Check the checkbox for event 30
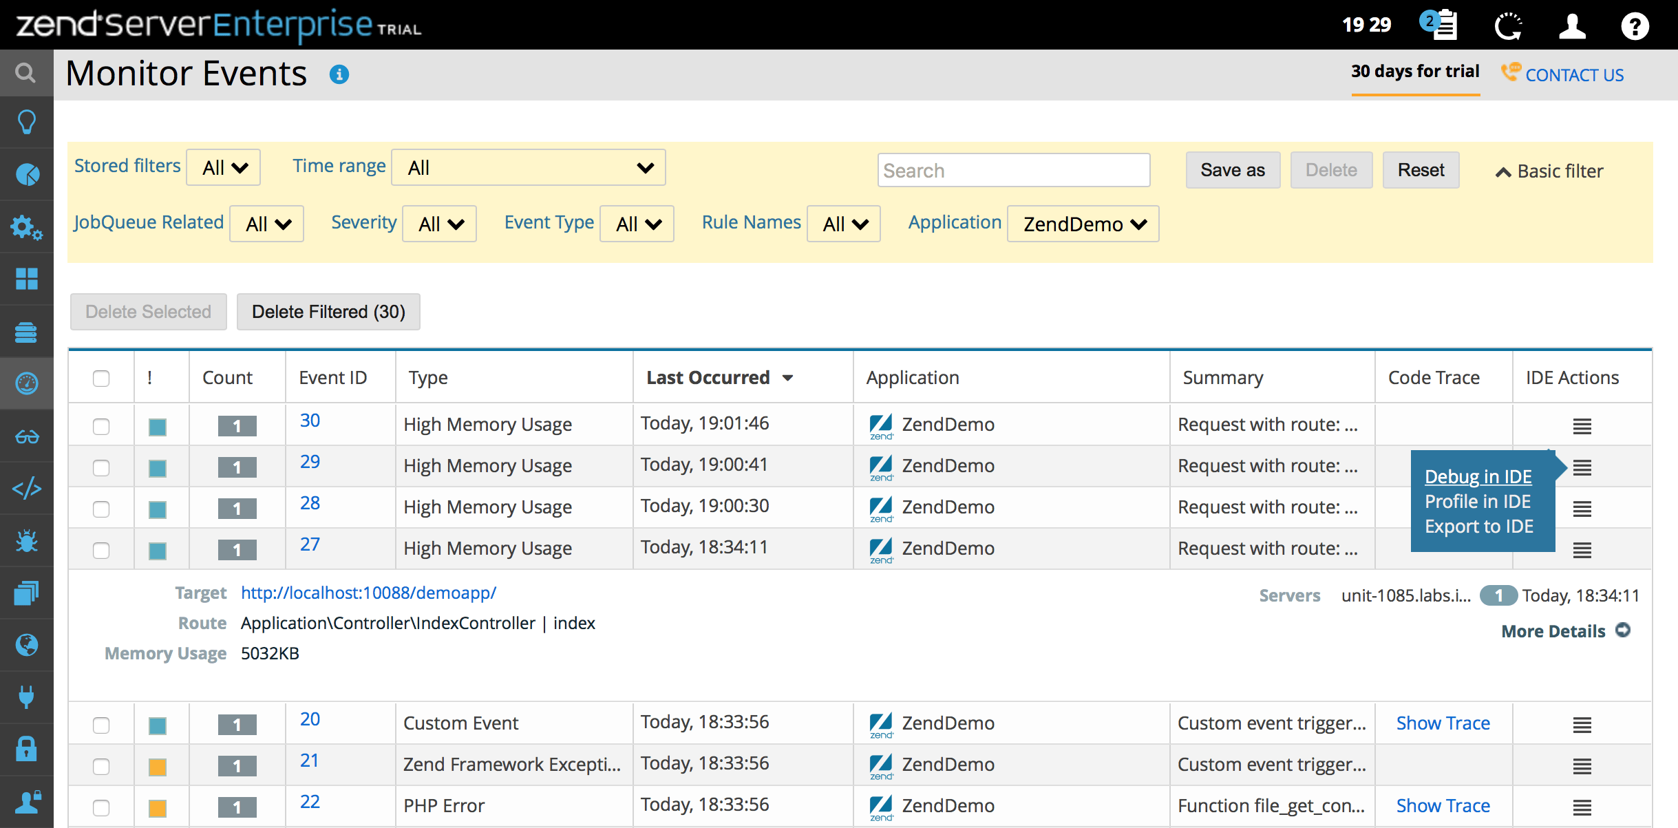Image resolution: width=1678 pixels, height=828 pixels. [101, 427]
